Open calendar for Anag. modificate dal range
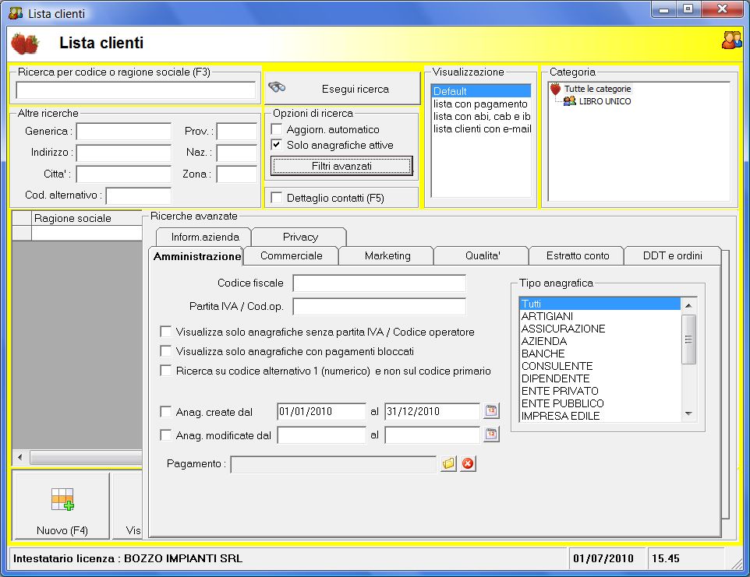The width and height of the screenshot is (750, 577). point(491,435)
